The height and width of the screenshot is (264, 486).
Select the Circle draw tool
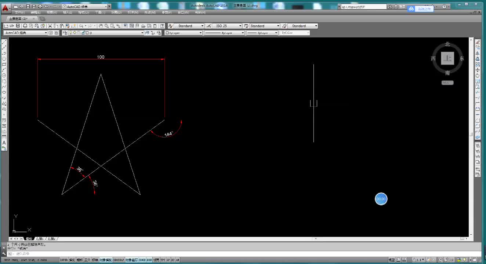[4, 75]
